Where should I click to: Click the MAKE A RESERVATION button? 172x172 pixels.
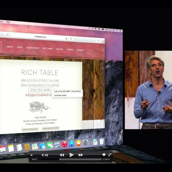[x=30, y=130]
